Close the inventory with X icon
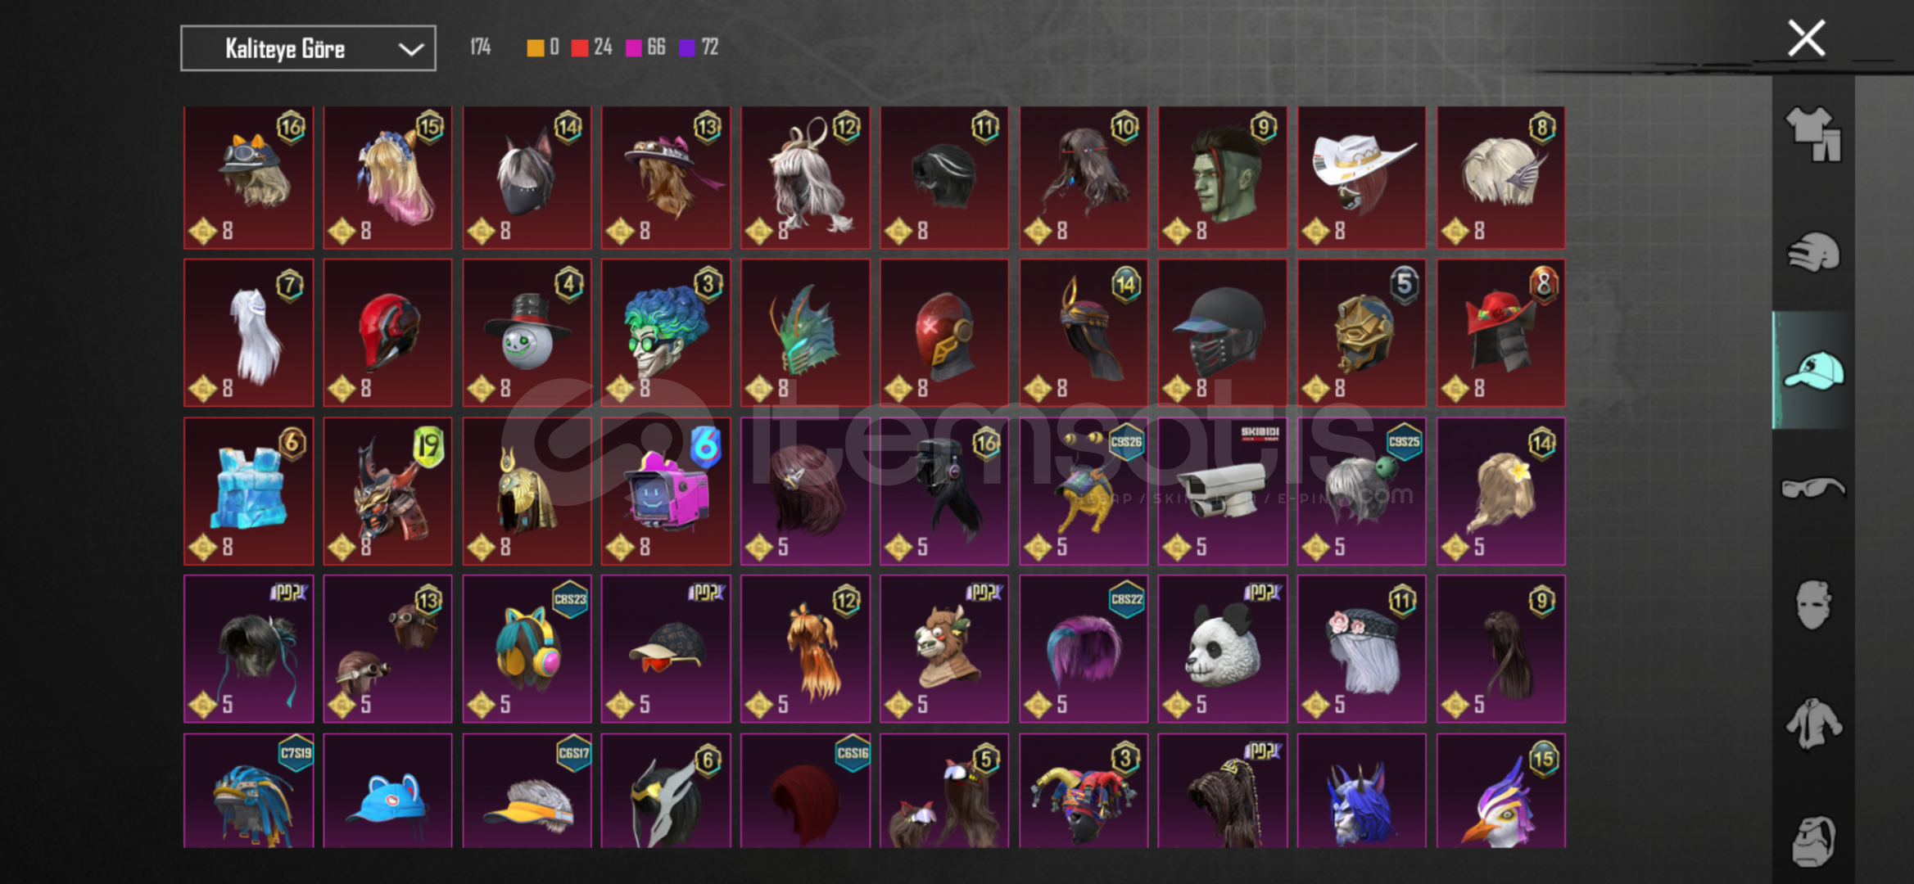This screenshot has height=884, width=1914. pos(1806,38)
